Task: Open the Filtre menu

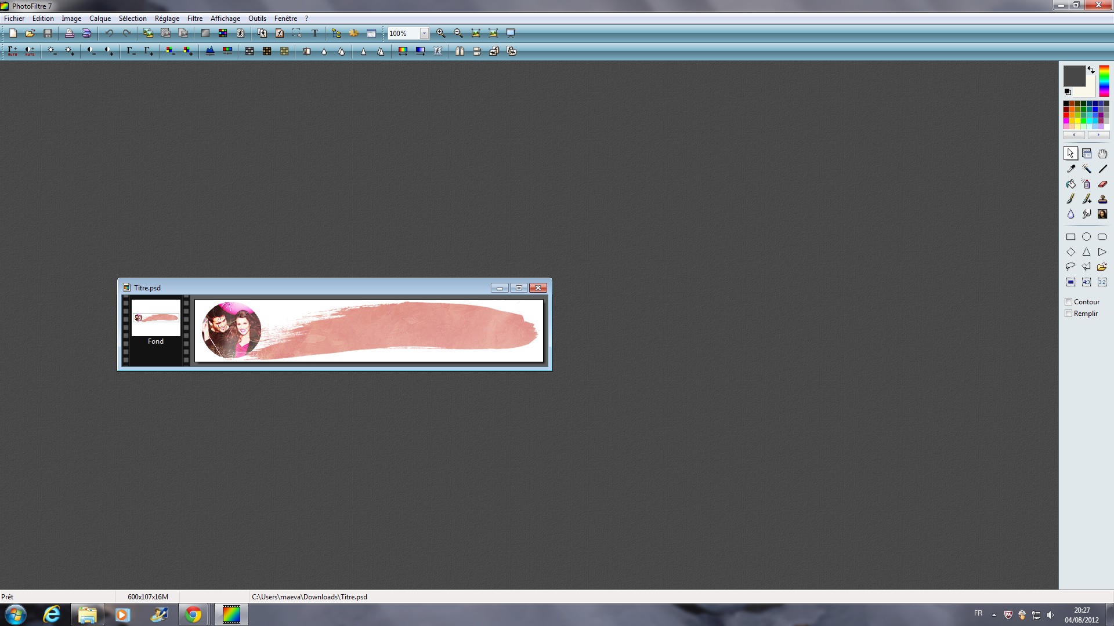Action: coord(194,18)
